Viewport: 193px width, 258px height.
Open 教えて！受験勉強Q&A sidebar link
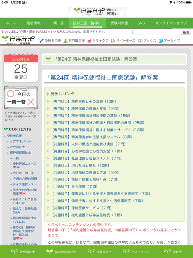coord(25,210)
